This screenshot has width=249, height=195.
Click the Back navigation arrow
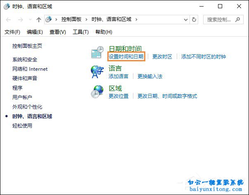8,20
